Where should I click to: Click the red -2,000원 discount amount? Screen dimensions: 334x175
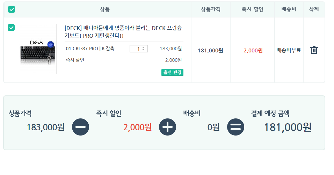[252, 50]
